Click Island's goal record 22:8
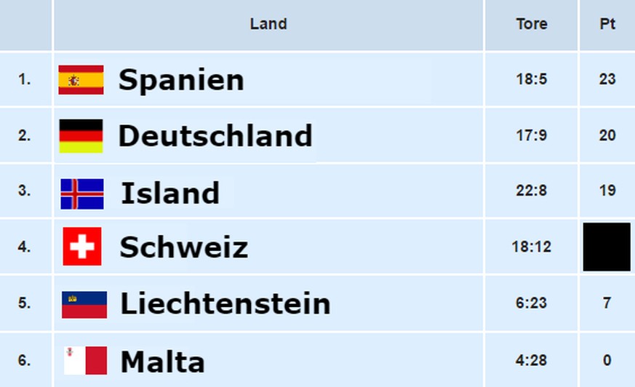The height and width of the screenshot is (387, 635). [x=531, y=191]
